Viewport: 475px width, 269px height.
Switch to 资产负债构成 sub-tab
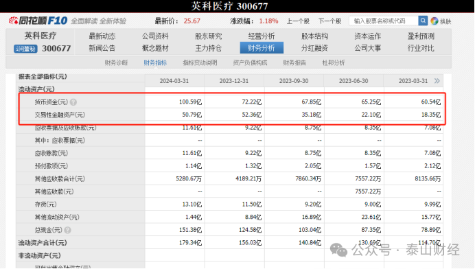[251, 62]
